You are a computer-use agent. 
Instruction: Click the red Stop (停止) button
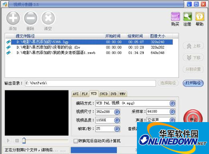(193, 117)
